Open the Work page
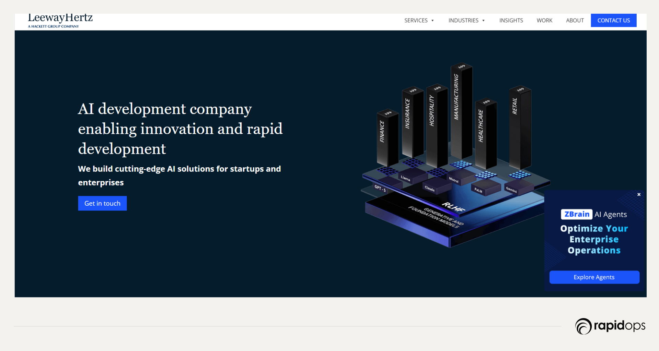Screen dimensions: 659x351 [x=544, y=21]
